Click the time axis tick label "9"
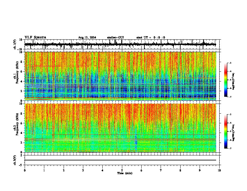Image resolution: width=247 pixels, height=191 pixels. coord(200,170)
